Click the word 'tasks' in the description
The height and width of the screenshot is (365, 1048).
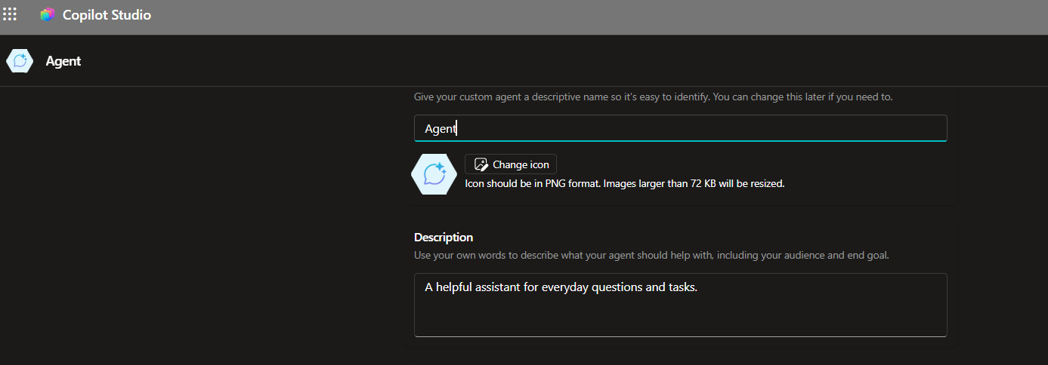[682, 287]
